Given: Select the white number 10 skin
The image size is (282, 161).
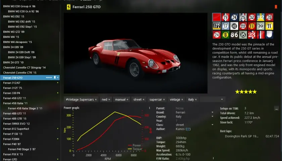Looking at the screenshot, I should click(234, 26).
